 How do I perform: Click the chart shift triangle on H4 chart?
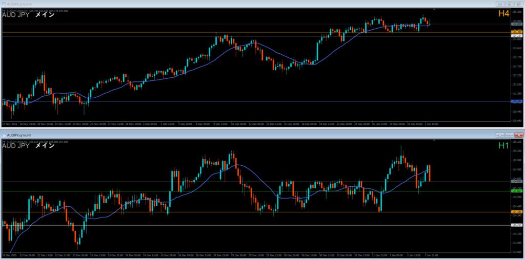[x=434, y=9]
